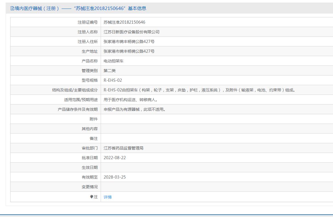Viewport: 333px width, 217px height.
Task: Select expiry date 2028-03-25
Action: (x=115, y=177)
